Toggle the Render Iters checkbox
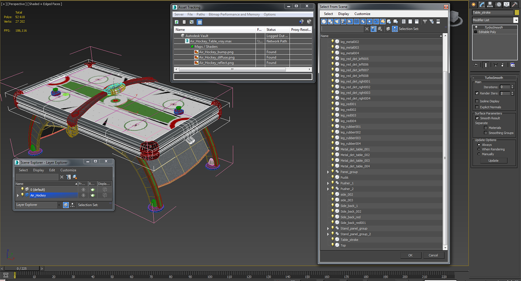Screen dimensions: 521x281 point(477,93)
